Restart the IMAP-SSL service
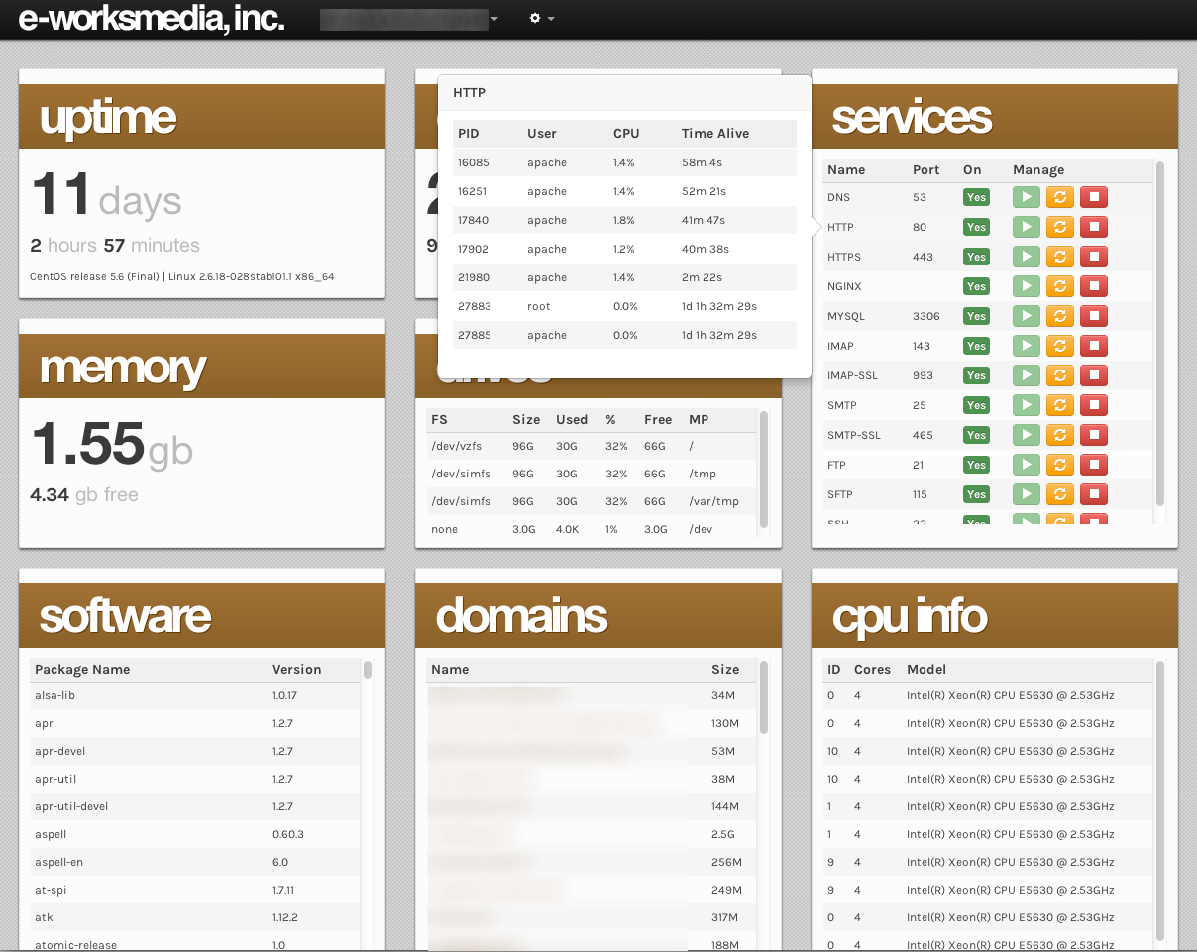The width and height of the screenshot is (1197, 952). tap(1060, 375)
